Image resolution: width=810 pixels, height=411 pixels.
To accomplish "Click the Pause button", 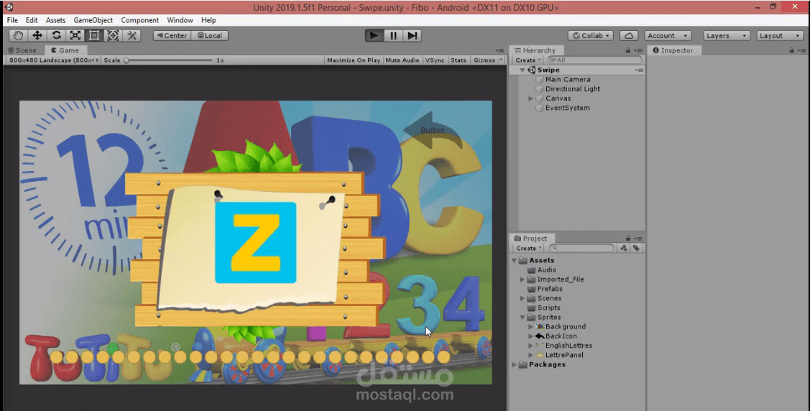I will coord(393,36).
